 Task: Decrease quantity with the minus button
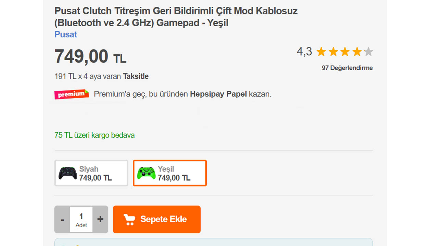point(62,219)
